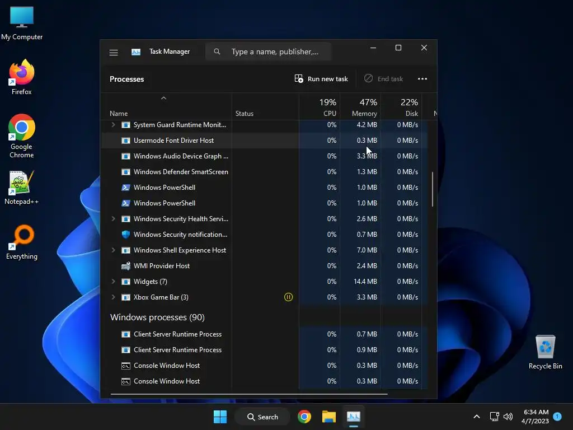The height and width of the screenshot is (430, 573).
Task: Click Windows Audio Device Graph icon
Action: (126, 156)
